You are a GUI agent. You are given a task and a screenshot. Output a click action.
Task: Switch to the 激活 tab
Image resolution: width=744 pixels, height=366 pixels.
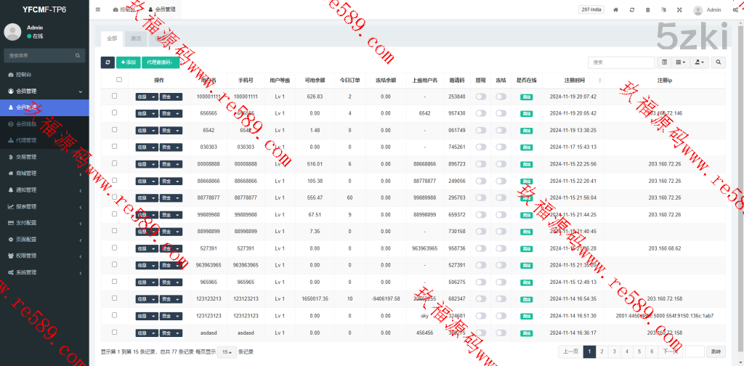point(136,38)
